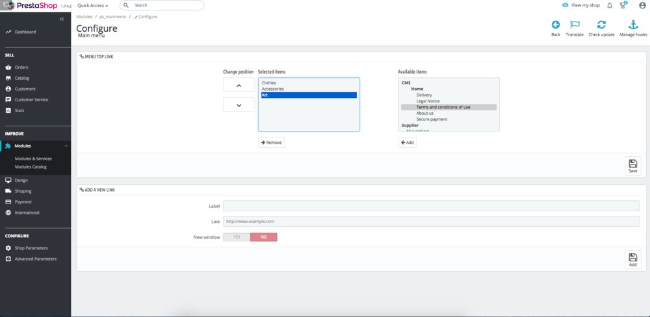Move selected item up
This screenshot has height=317, width=650.
pos(239,85)
